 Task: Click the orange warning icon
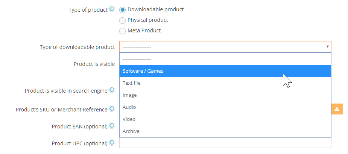(x=337, y=109)
